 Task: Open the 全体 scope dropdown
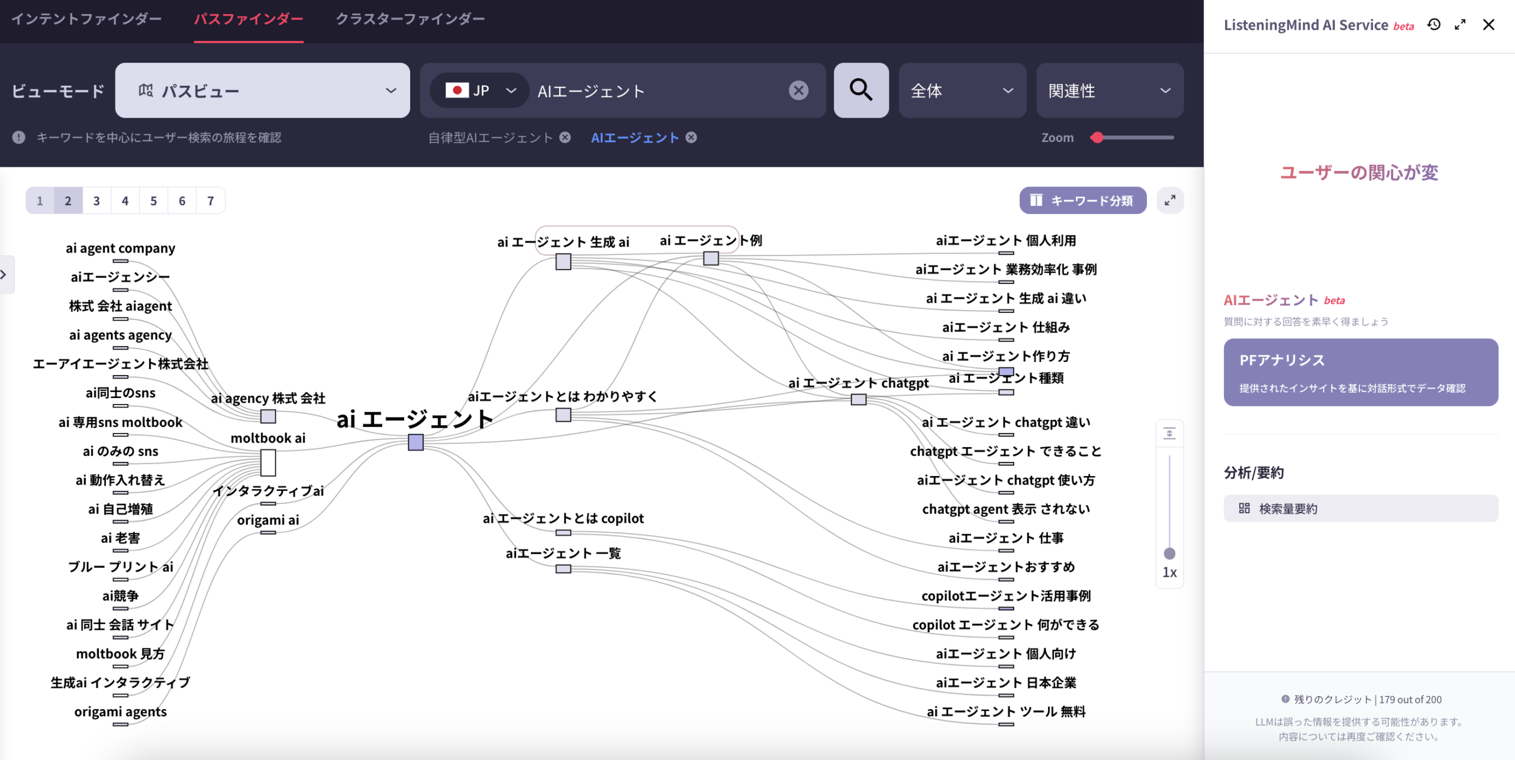(x=962, y=90)
